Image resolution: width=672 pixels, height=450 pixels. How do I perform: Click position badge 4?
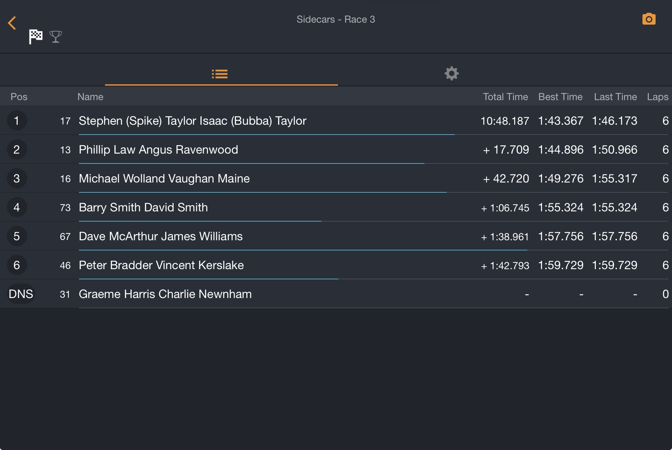[x=17, y=207]
